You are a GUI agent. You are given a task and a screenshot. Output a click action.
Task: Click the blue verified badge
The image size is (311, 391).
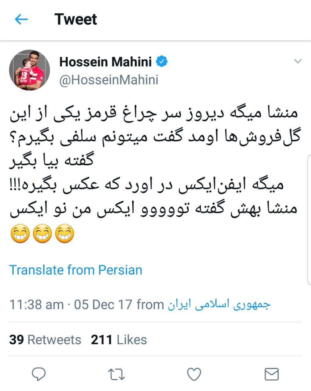click(x=162, y=62)
